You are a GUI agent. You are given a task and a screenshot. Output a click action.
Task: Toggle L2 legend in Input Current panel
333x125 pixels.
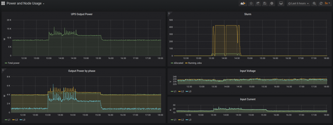(x=181, y=120)
